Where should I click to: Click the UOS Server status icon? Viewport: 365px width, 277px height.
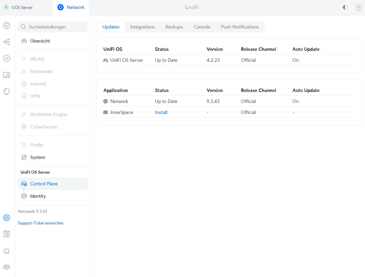[x=6, y=7]
